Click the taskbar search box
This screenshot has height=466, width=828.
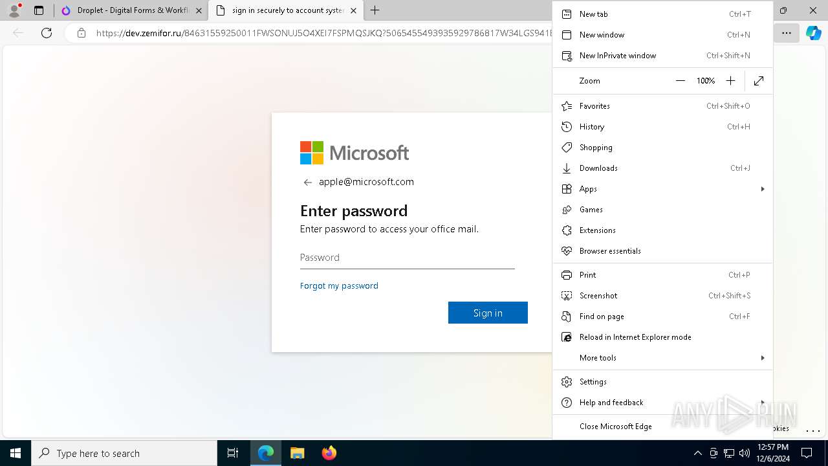point(124,453)
